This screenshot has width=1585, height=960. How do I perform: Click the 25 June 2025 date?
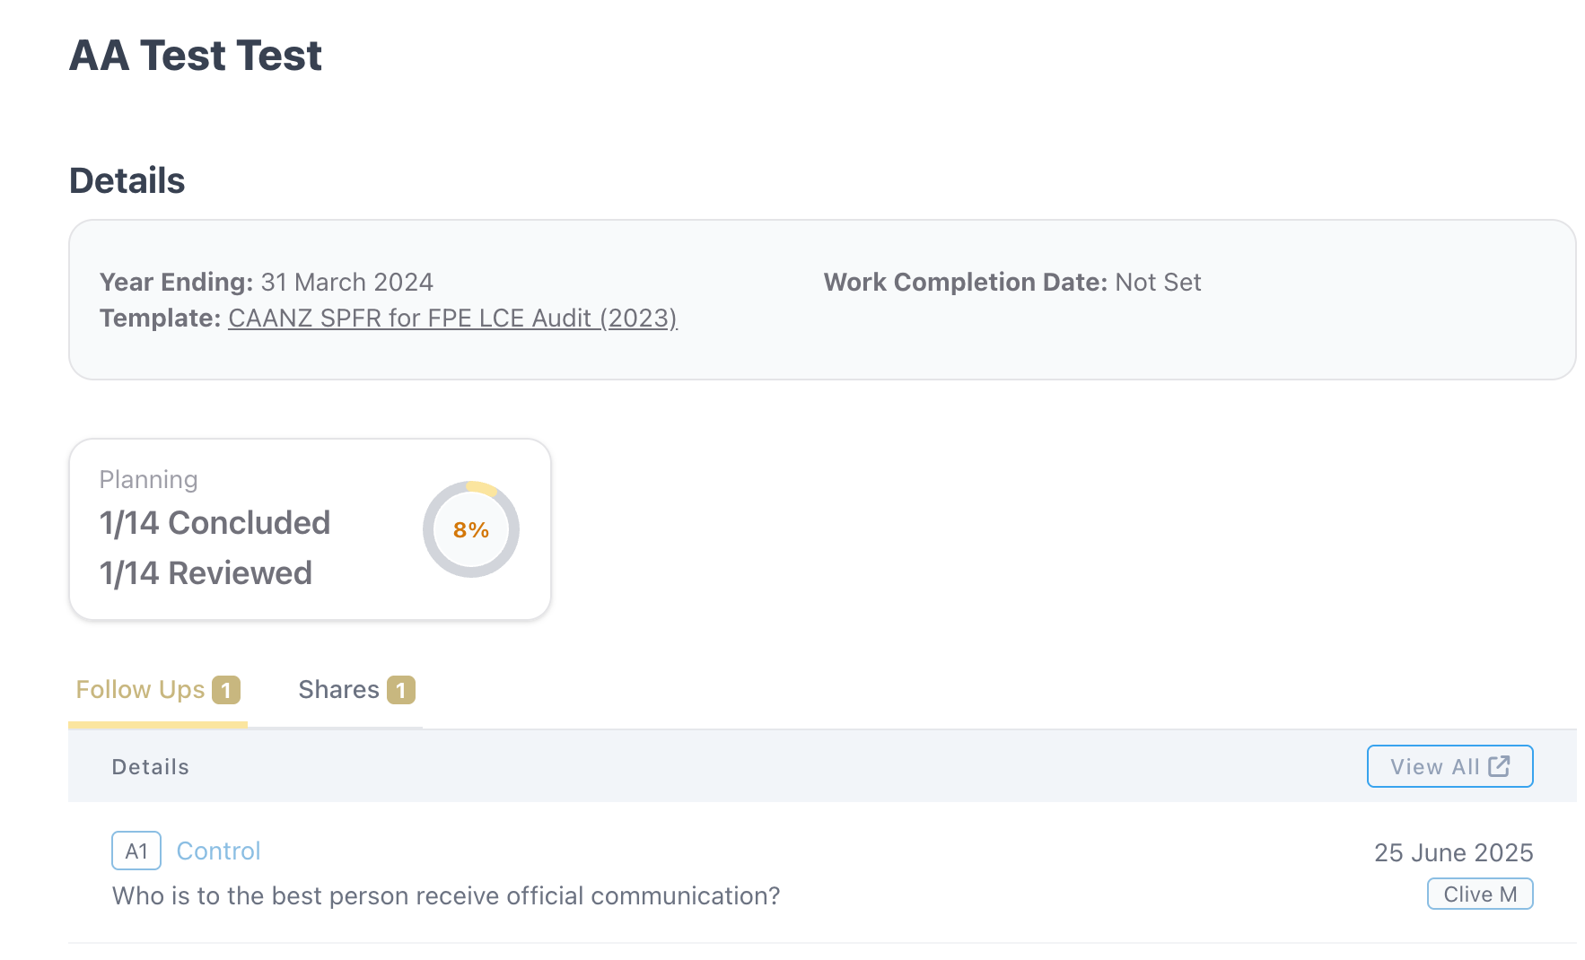1453,852
